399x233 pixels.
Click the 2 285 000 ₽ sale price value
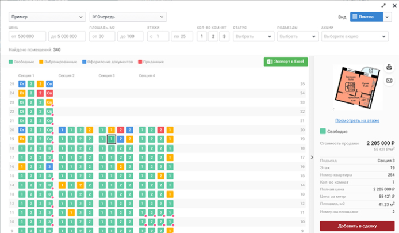tap(381, 143)
